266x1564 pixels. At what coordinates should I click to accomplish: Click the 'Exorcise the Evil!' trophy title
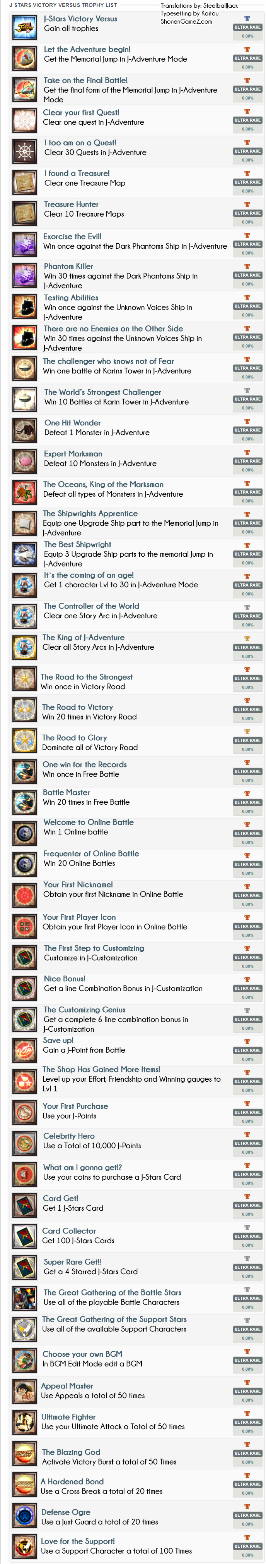[x=72, y=236]
